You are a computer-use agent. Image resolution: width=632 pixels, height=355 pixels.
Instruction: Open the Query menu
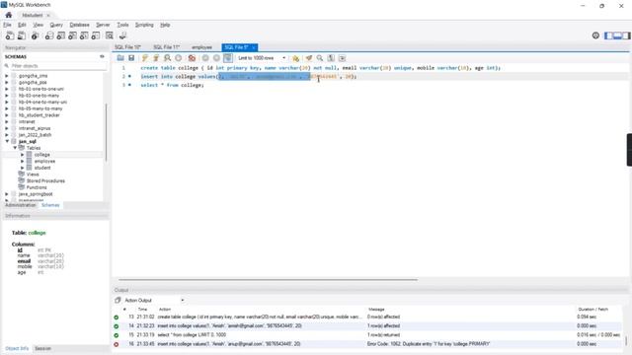pos(56,25)
